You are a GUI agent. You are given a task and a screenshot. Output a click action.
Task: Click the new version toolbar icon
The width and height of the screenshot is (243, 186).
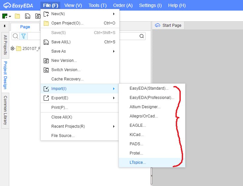(38, 16)
